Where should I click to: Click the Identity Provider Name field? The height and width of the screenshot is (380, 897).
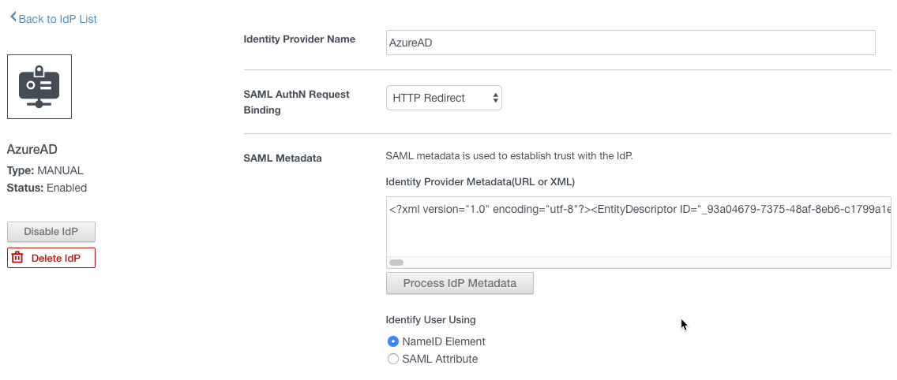pos(630,43)
